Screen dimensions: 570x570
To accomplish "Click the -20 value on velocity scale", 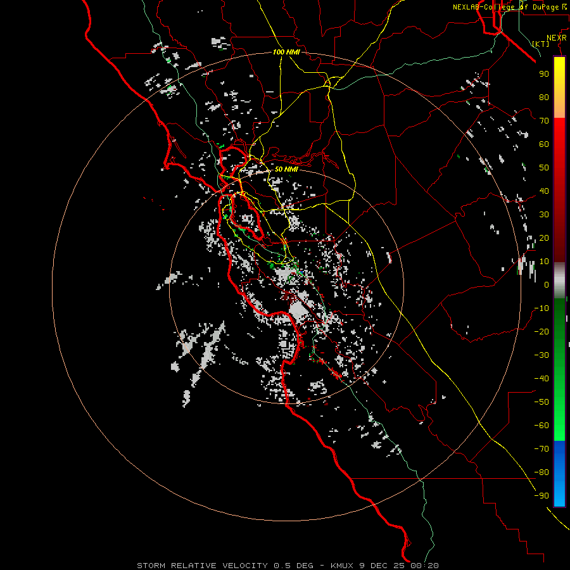I will point(541,331).
